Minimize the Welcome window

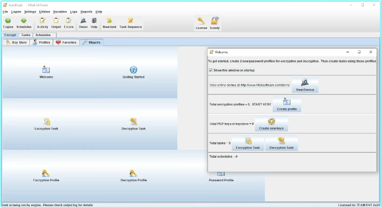click(348, 52)
